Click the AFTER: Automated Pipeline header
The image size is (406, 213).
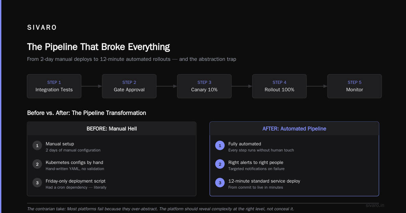pos(294,129)
